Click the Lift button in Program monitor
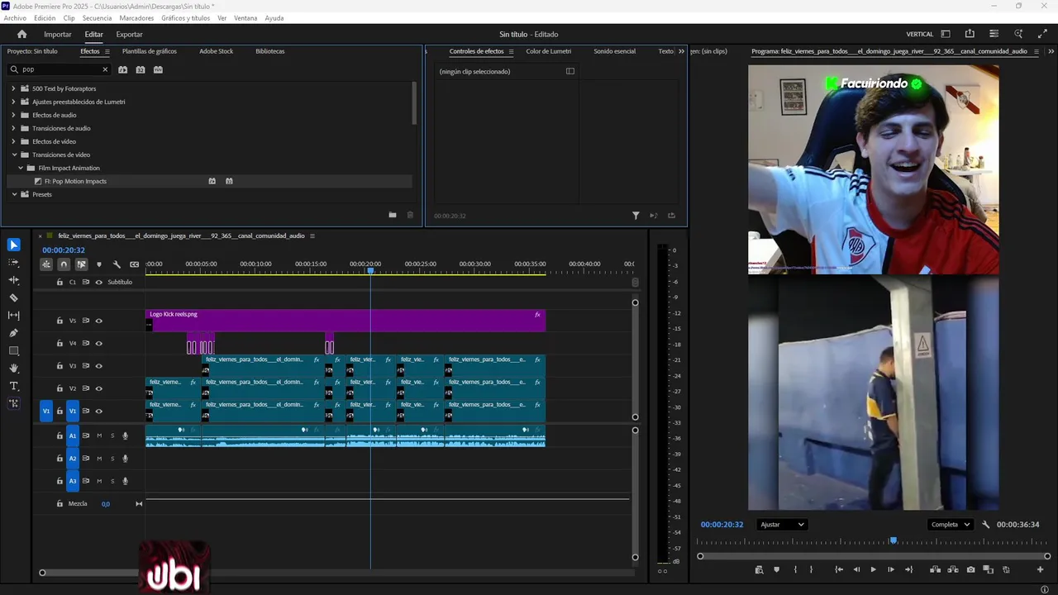The width and height of the screenshot is (1058, 595). [x=935, y=569]
